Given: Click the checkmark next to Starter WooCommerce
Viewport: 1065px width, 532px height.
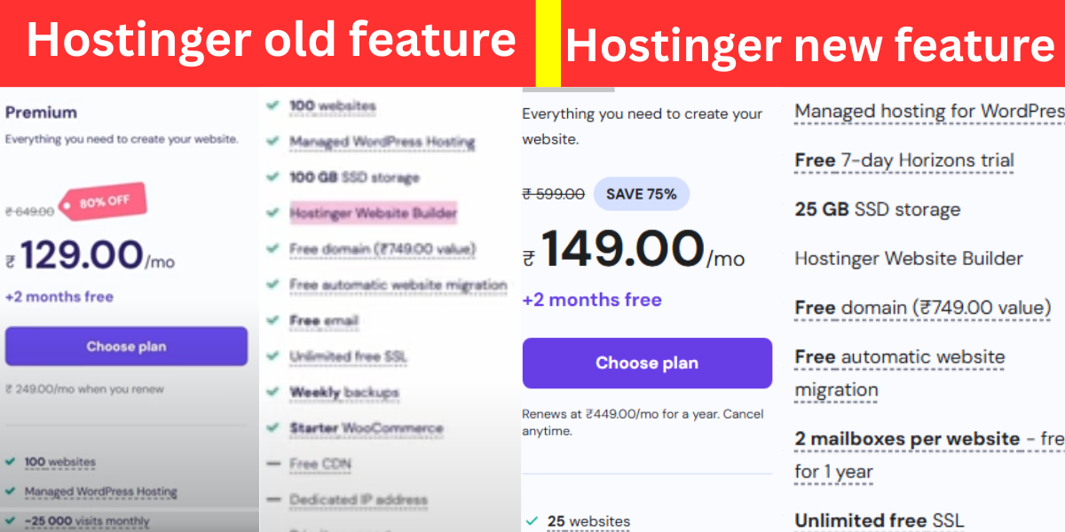Looking at the screenshot, I should (272, 427).
